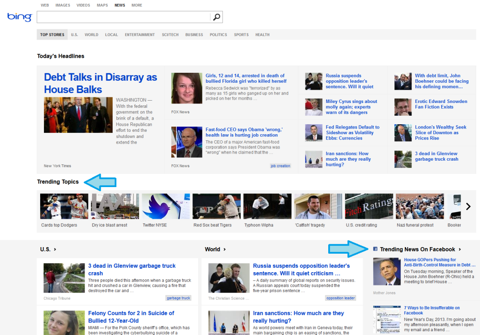Viewport: 480px width, 335px height.
Task: Switch to the ENTERTAINMENT news tab
Action: click(x=140, y=34)
